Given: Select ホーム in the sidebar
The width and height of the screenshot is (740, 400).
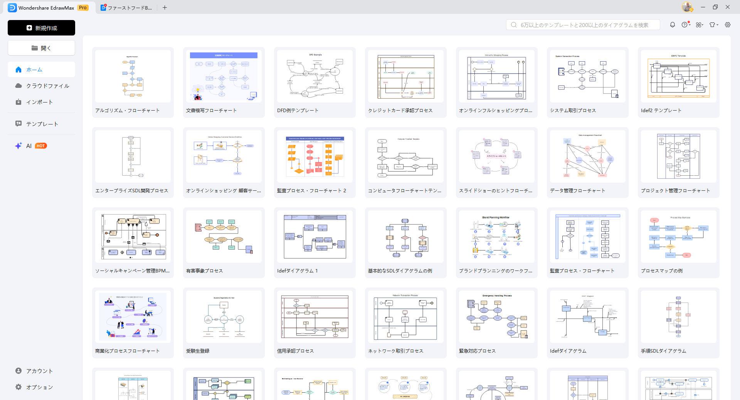Looking at the screenshot, I should 41,70.
